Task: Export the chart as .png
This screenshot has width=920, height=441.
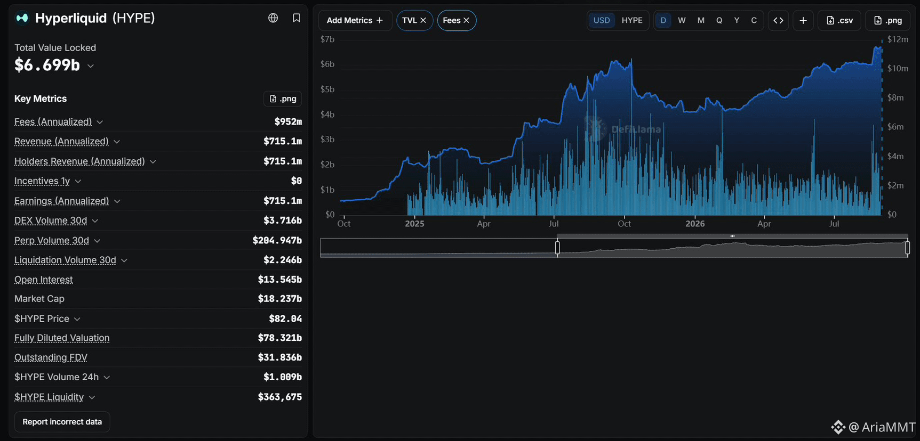Action: (888, 20)
